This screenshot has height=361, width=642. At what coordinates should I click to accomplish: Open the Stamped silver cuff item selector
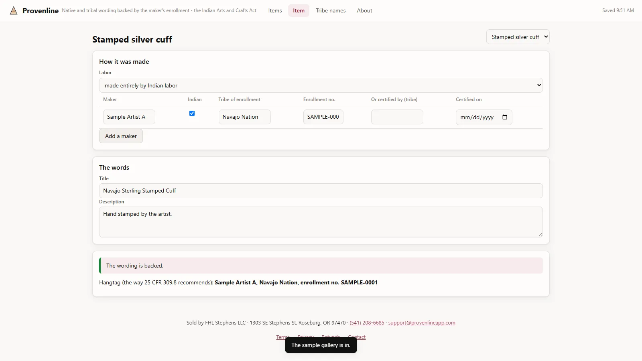[518, 37]
